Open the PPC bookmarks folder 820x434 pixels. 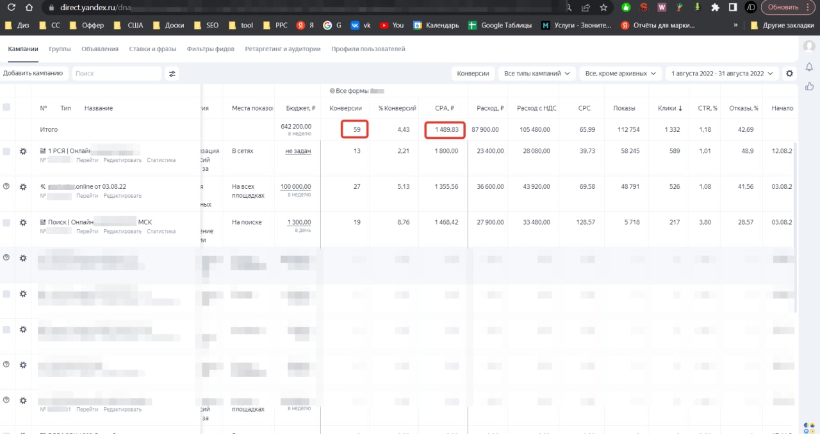pos(276,26)
